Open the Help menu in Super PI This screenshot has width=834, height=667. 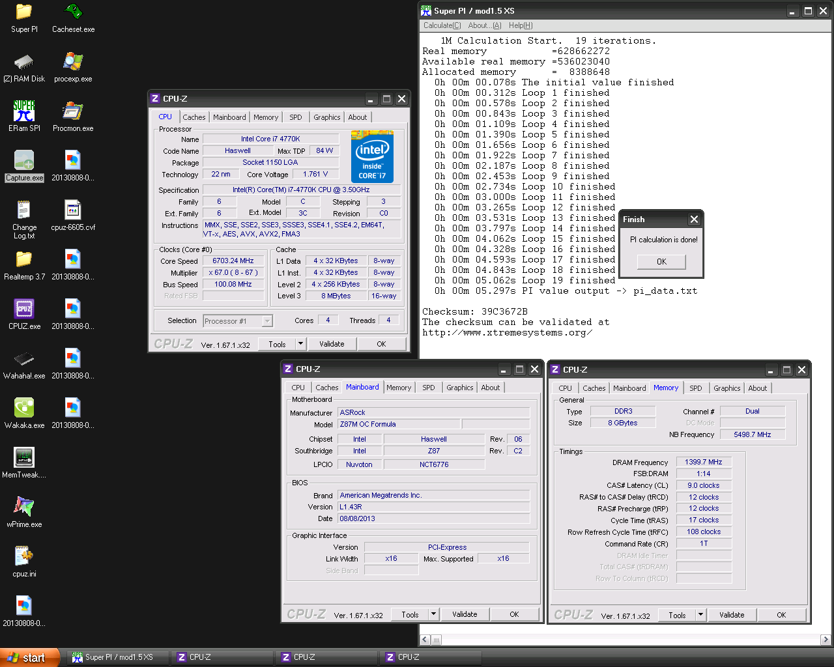[x=521, y=25]
